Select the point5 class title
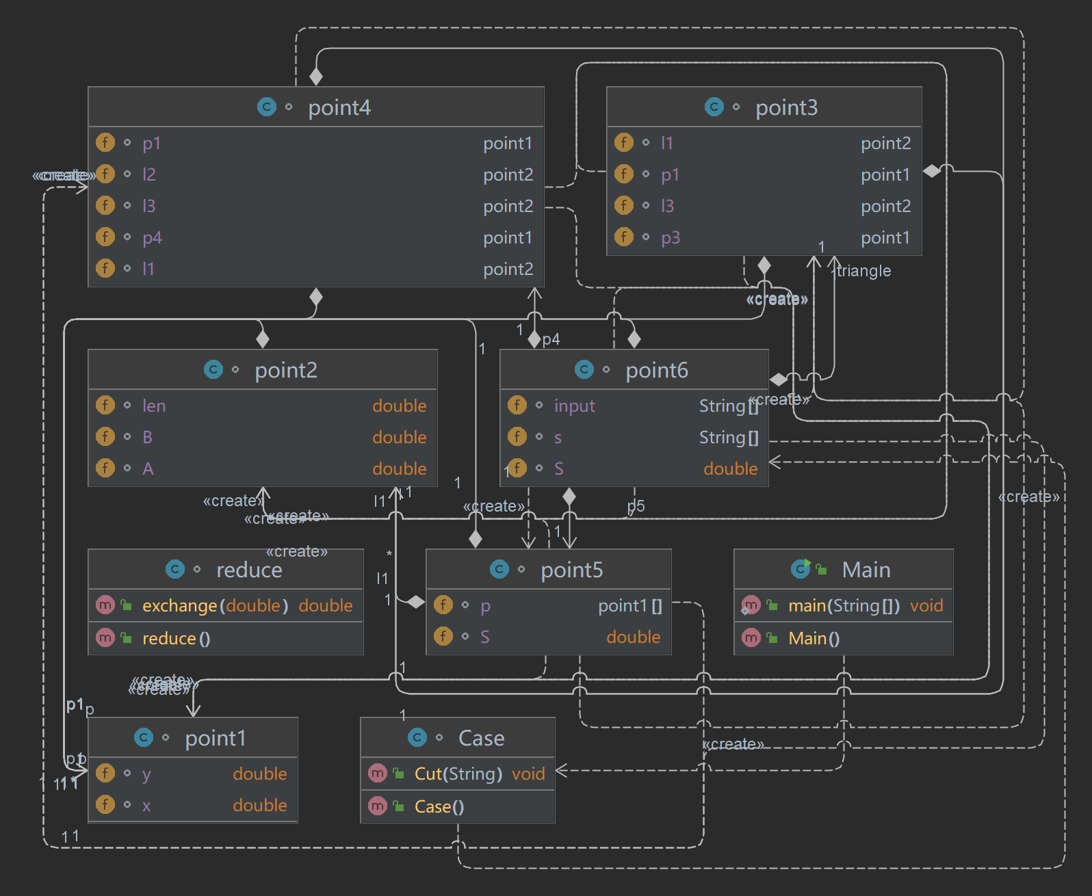Screen dimensions: 1092x896 tap(572, 570)
